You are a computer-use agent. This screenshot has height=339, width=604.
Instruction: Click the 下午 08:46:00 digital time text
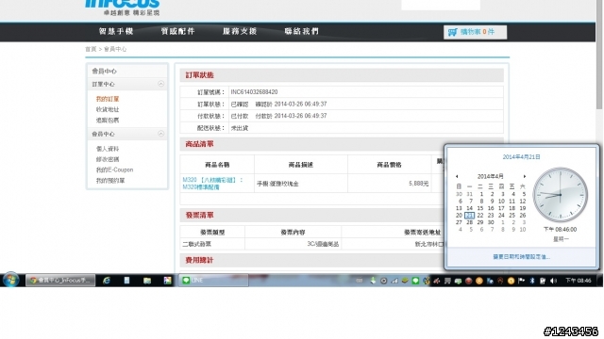point(560,230)
